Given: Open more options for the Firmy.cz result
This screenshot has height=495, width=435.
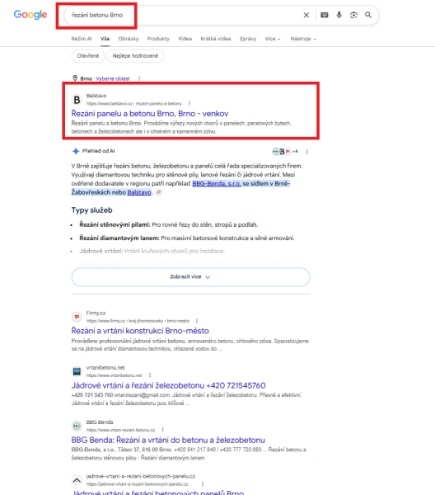Looking at the screenshot, I should [197, 321].
